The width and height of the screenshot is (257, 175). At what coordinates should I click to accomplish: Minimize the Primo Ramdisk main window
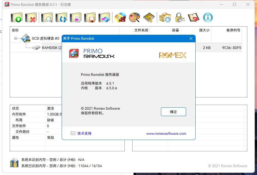click(221, 4)
